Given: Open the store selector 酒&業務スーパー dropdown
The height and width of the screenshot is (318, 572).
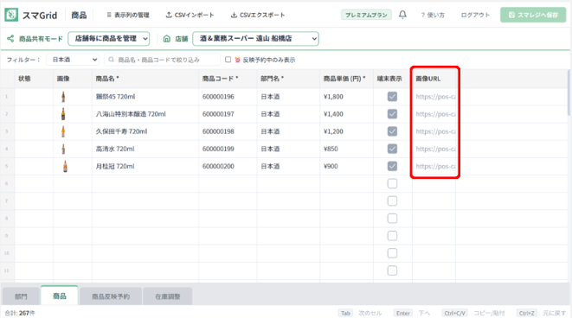Looking at the screenshot, I should click(x=256, y=39).
